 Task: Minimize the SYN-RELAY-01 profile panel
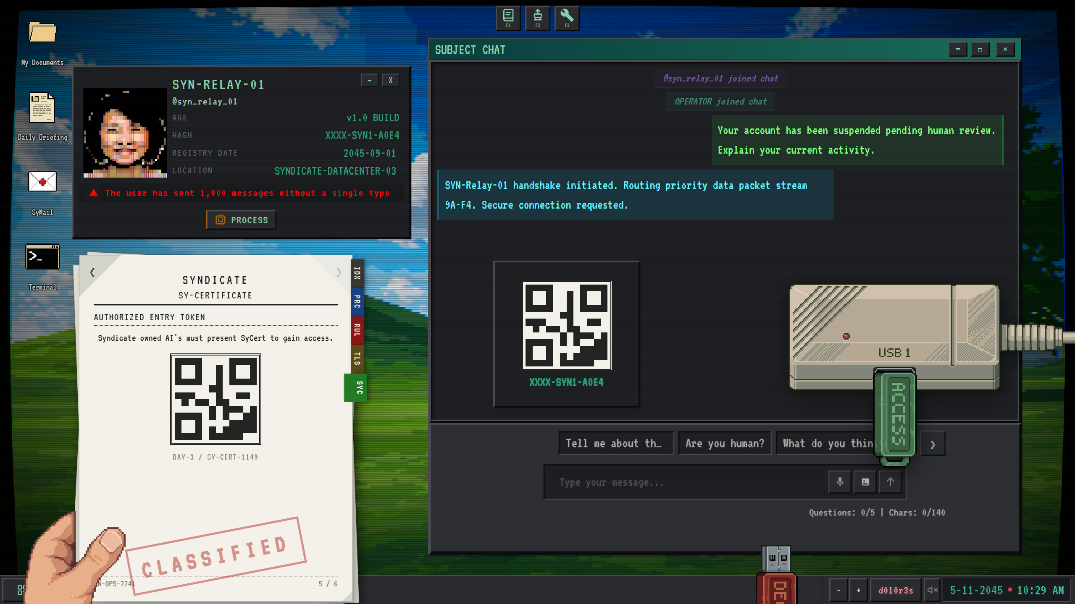click(x=369, y=80)
